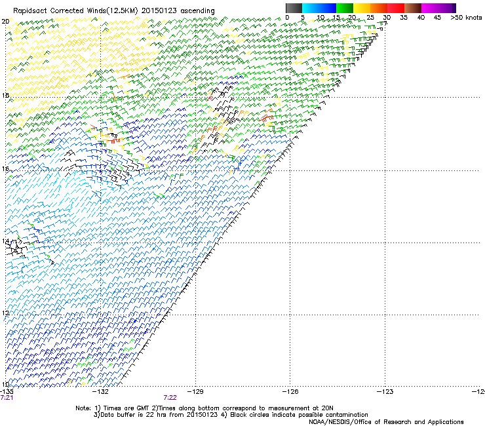Image resolution: width=485 pixels, height=426 pixels.
Task: Click the orange 25-30 knots legend segment
Action: (379, 8)
